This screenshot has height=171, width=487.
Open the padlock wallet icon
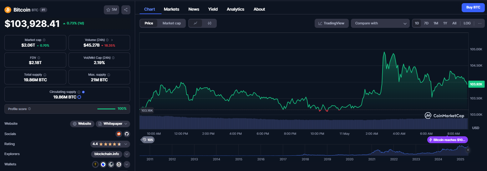(119, 164)
